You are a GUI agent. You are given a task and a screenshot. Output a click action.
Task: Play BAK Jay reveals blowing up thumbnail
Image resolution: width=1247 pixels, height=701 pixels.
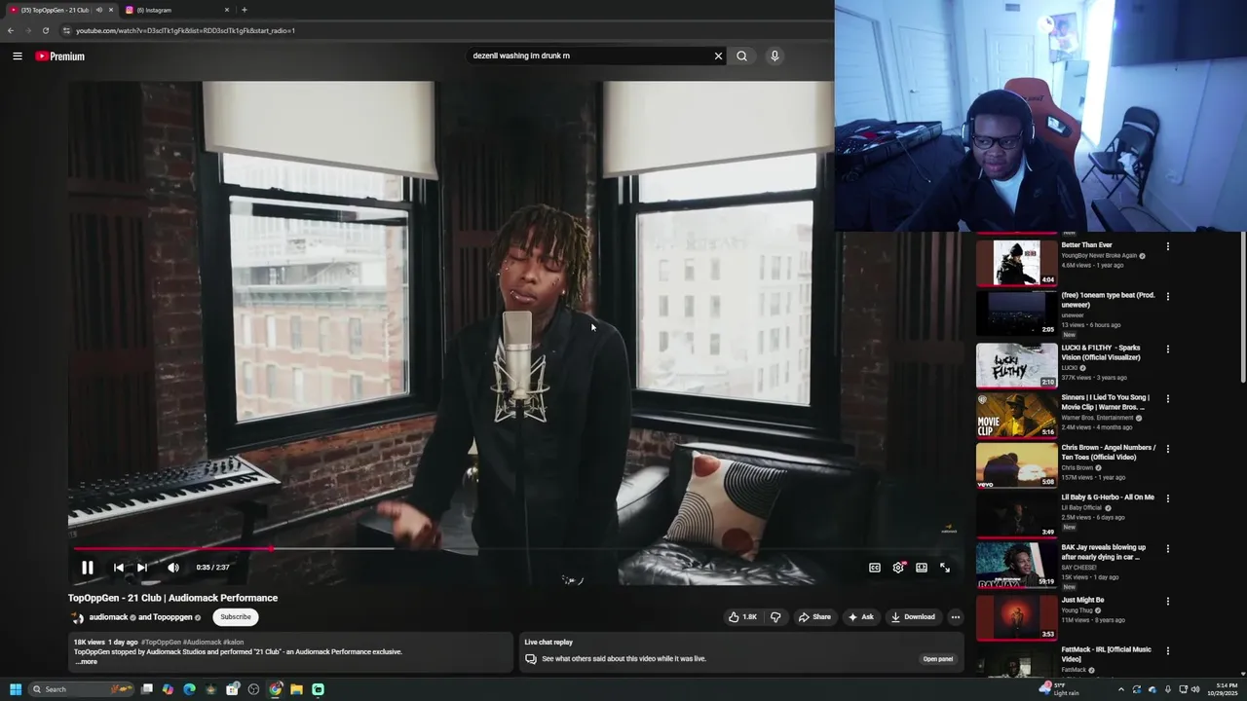[1016, 565]
